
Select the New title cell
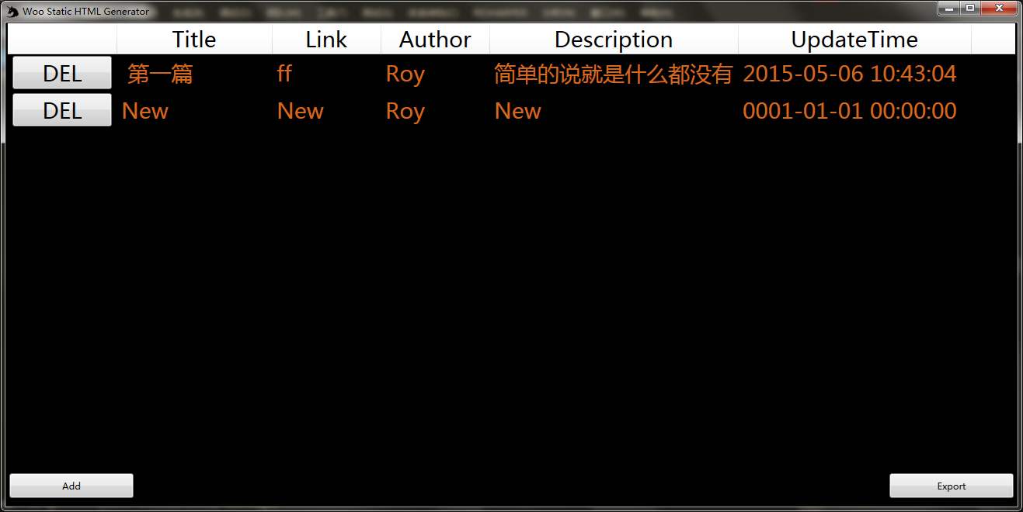click(145, 111)
